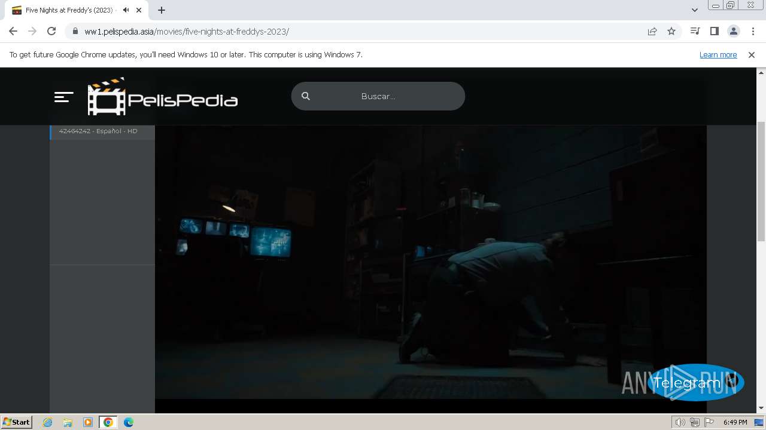Open the Windows Start menu

pyautogui.click(x=16, y=422)
